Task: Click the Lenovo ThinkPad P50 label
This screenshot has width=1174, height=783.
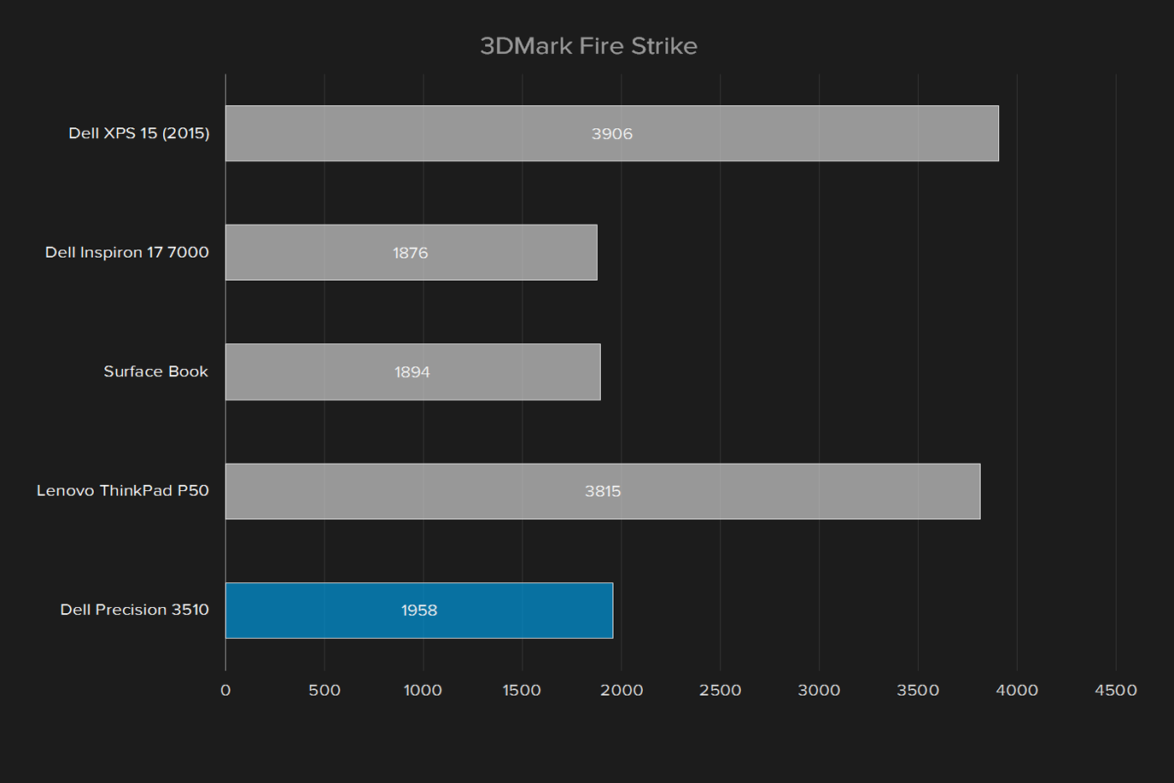Action: (x=123, y=490)
